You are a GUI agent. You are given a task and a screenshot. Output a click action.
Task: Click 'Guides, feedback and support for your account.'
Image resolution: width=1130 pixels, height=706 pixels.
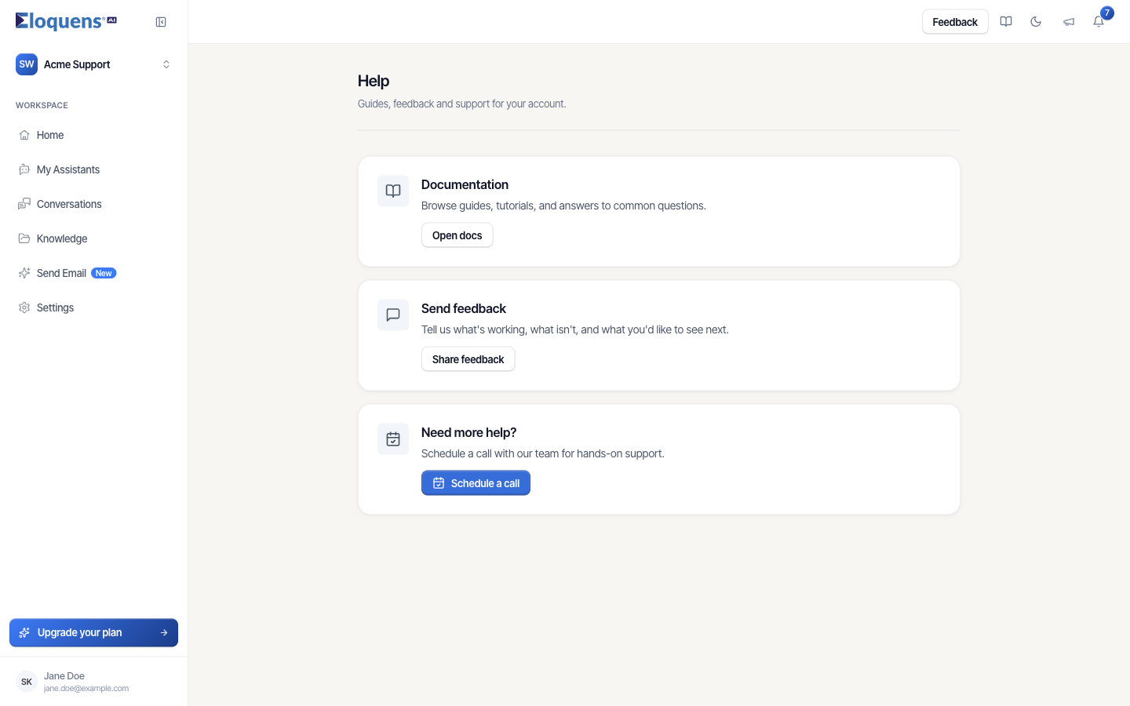click(x=462, y=104)
